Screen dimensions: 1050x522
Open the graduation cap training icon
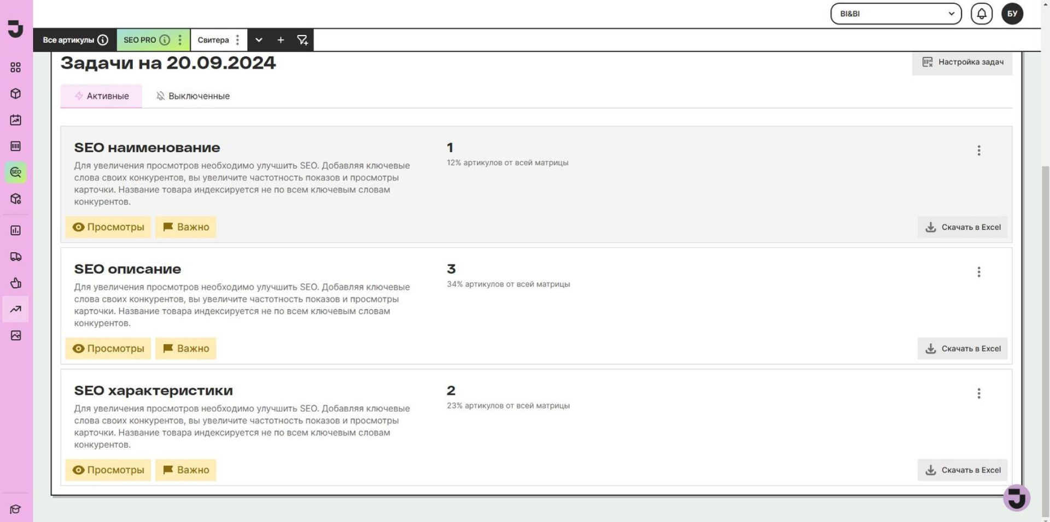coord(16,509)
